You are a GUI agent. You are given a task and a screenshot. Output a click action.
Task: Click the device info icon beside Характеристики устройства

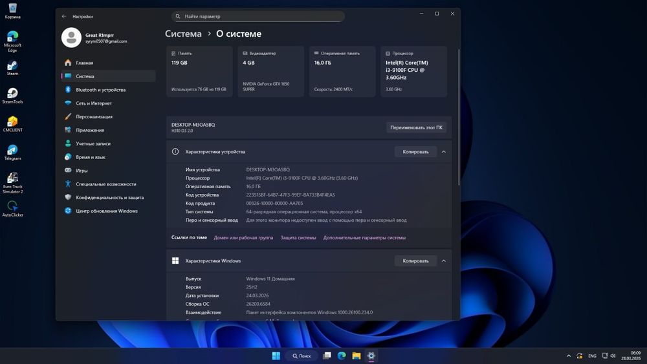pyautogui.click(x=175, y=152)
